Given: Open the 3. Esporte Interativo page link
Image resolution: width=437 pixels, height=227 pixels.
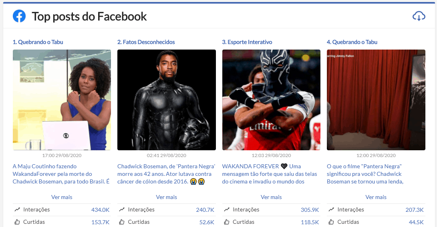Looking at the screenshot, I should click(x=247, y=42).
